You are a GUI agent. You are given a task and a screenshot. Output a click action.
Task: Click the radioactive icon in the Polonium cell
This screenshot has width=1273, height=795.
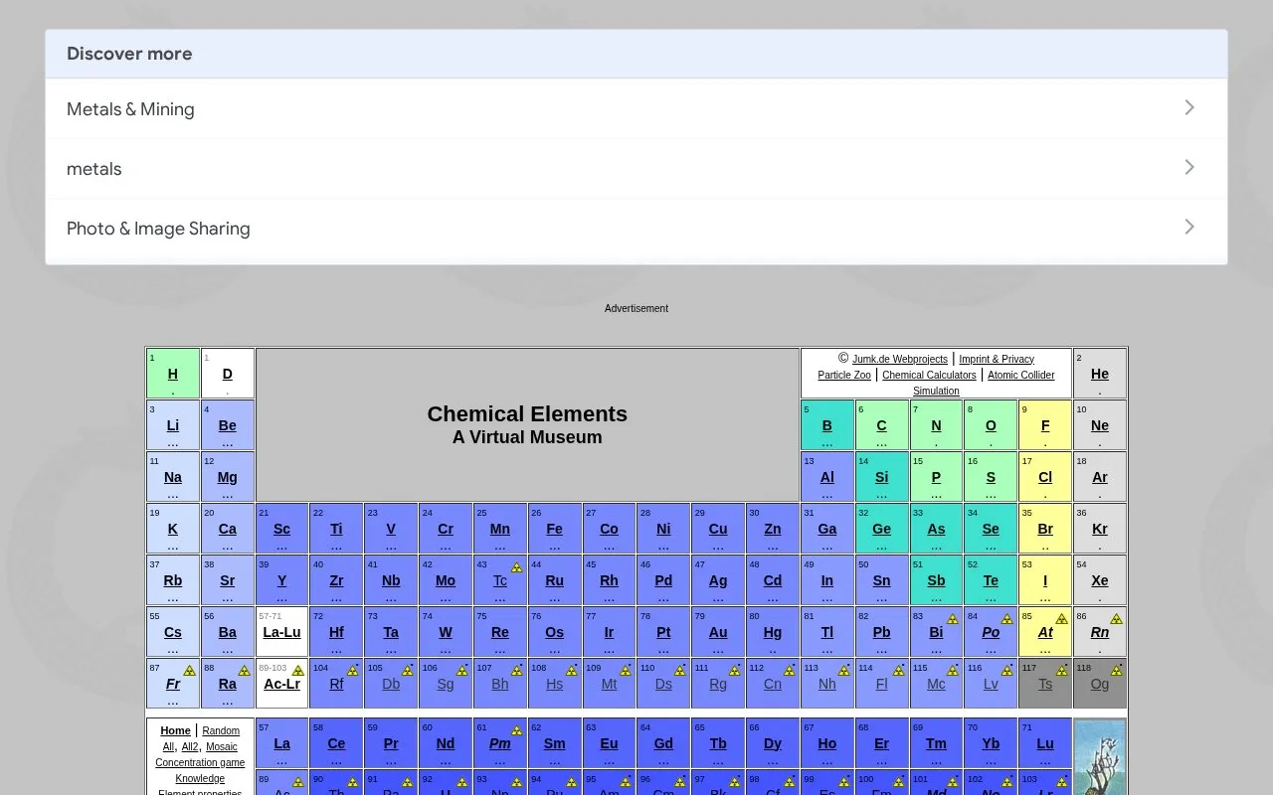click(x=1007, y=619)
